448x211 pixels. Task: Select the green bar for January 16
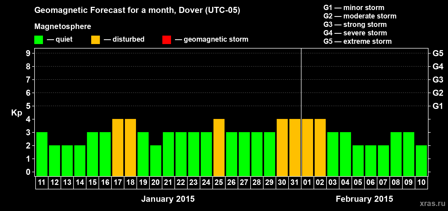tap(105, 154)
